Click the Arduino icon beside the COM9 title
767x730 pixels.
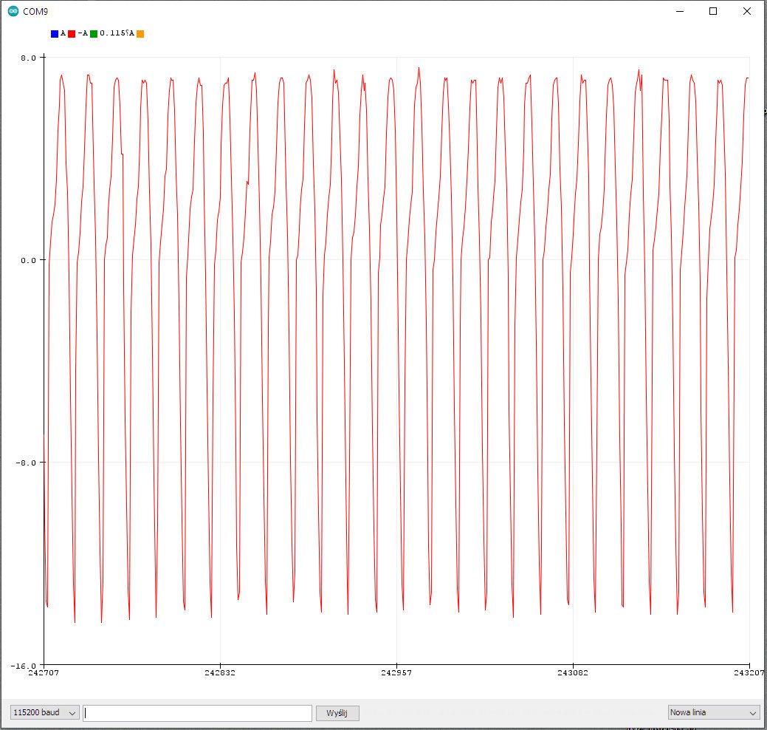[x=13, y=11]
